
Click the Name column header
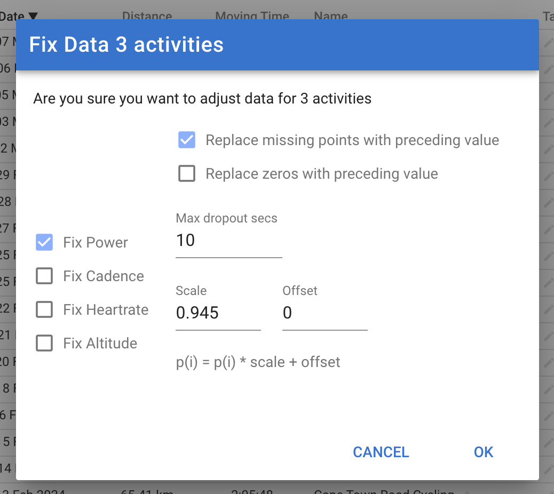[331, 17]
